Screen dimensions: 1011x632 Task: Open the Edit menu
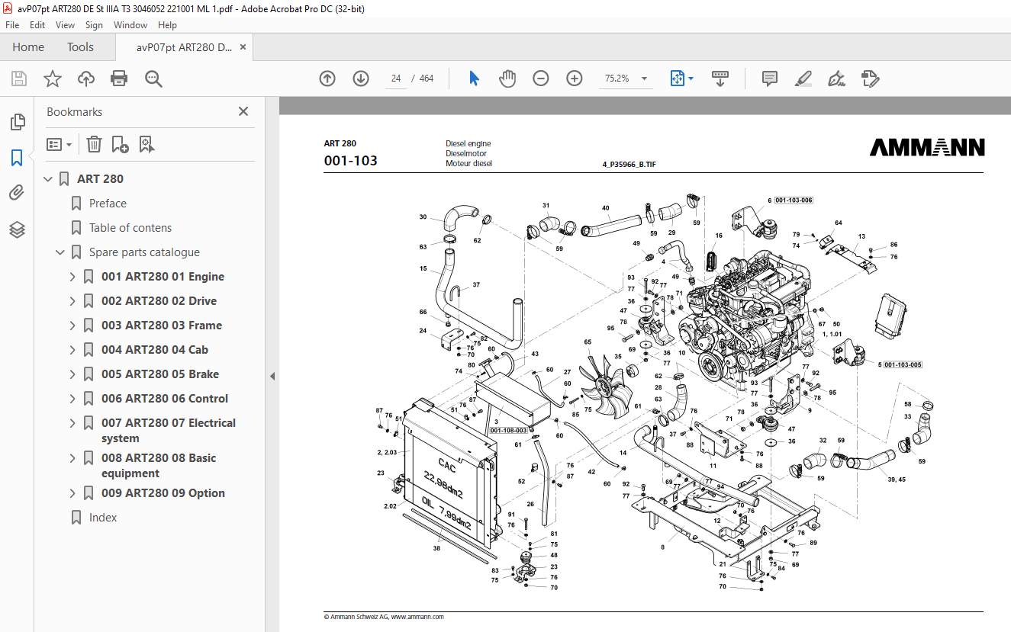[x=37, y=25]
